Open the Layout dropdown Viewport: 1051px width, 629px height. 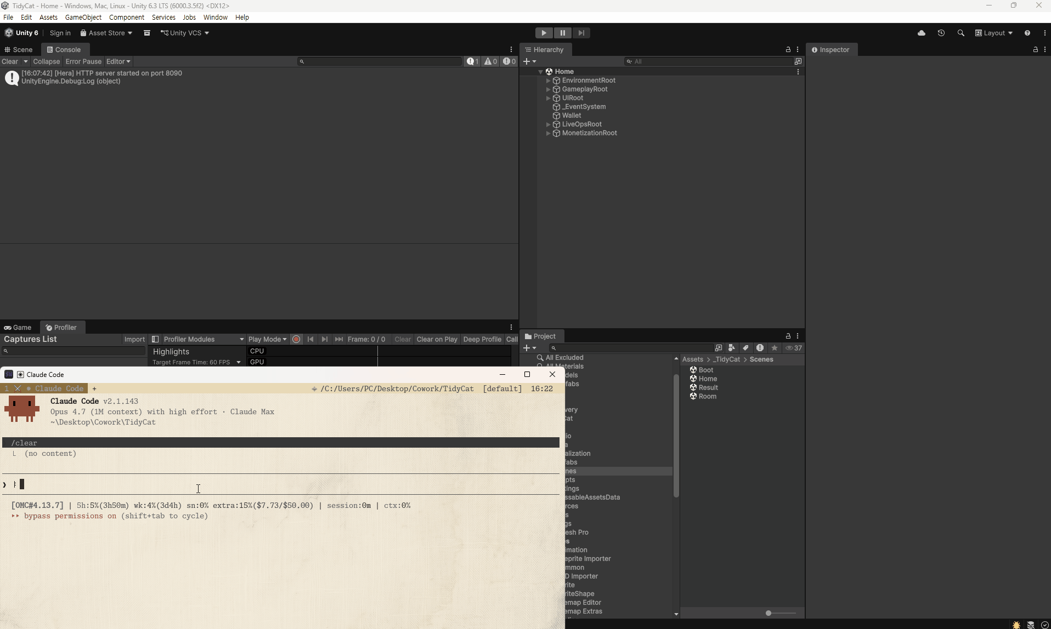(994, 33)
